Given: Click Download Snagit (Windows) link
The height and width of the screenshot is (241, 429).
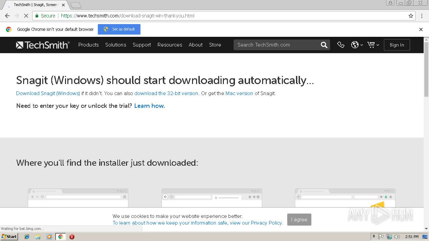Looking at the screenshot, I should pos(48,93).
